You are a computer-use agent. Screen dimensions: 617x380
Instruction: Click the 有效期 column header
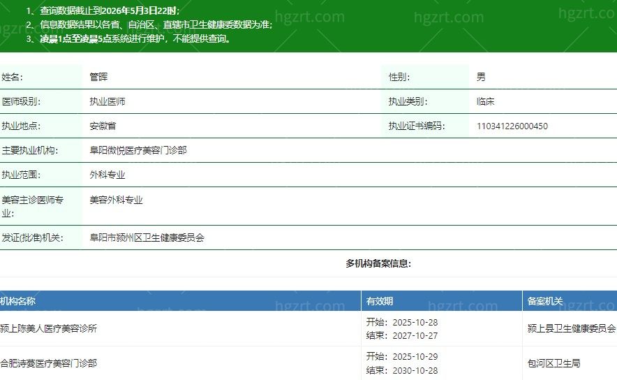[x=379, y=301]
